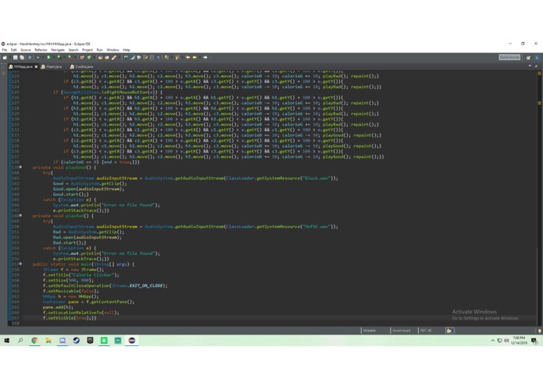Click the Open Type folder icon
This screenshot has height=386, width=543.
point(101,57)
